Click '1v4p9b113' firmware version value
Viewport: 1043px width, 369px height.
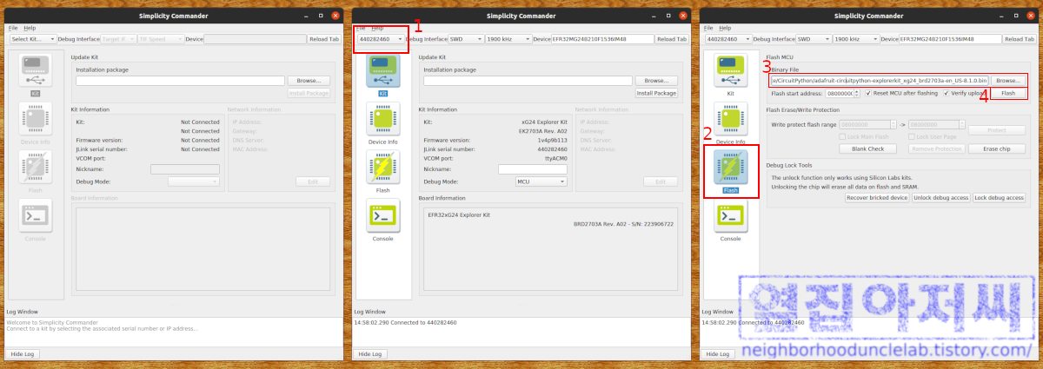[x=552, y=140]
